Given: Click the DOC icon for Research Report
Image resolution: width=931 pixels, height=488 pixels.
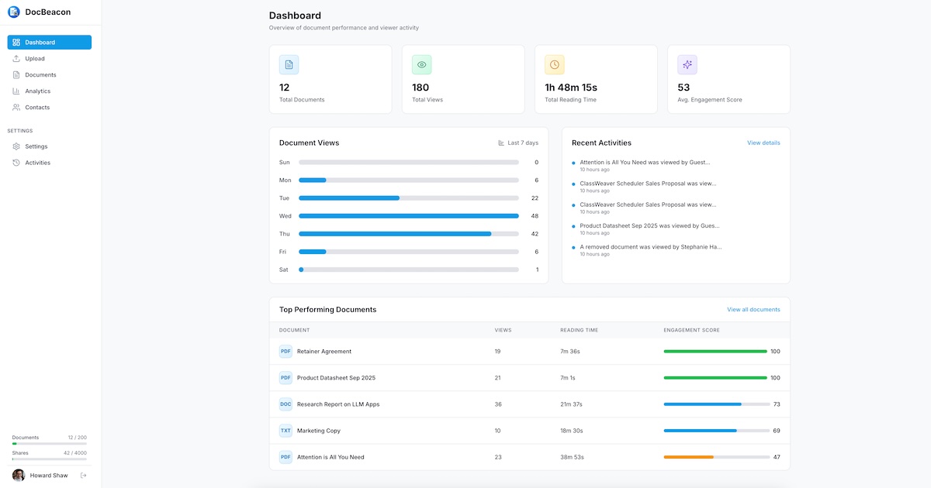Looking at the screenshot, I should coord(286,404).
